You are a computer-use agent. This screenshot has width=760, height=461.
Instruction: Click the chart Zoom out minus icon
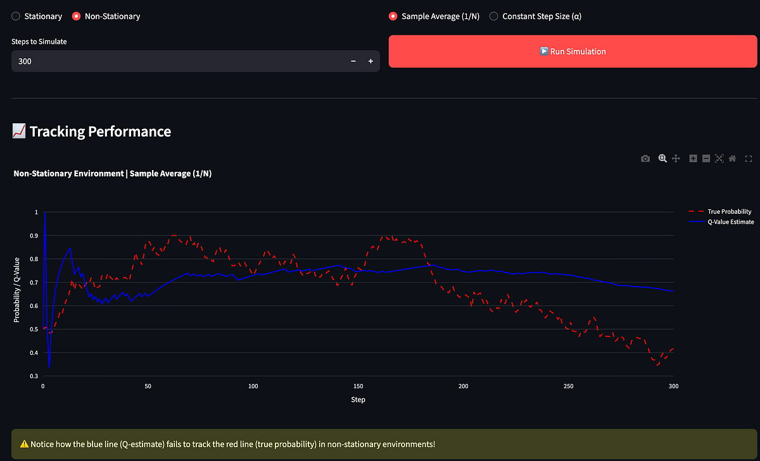[x=706, y=159]
